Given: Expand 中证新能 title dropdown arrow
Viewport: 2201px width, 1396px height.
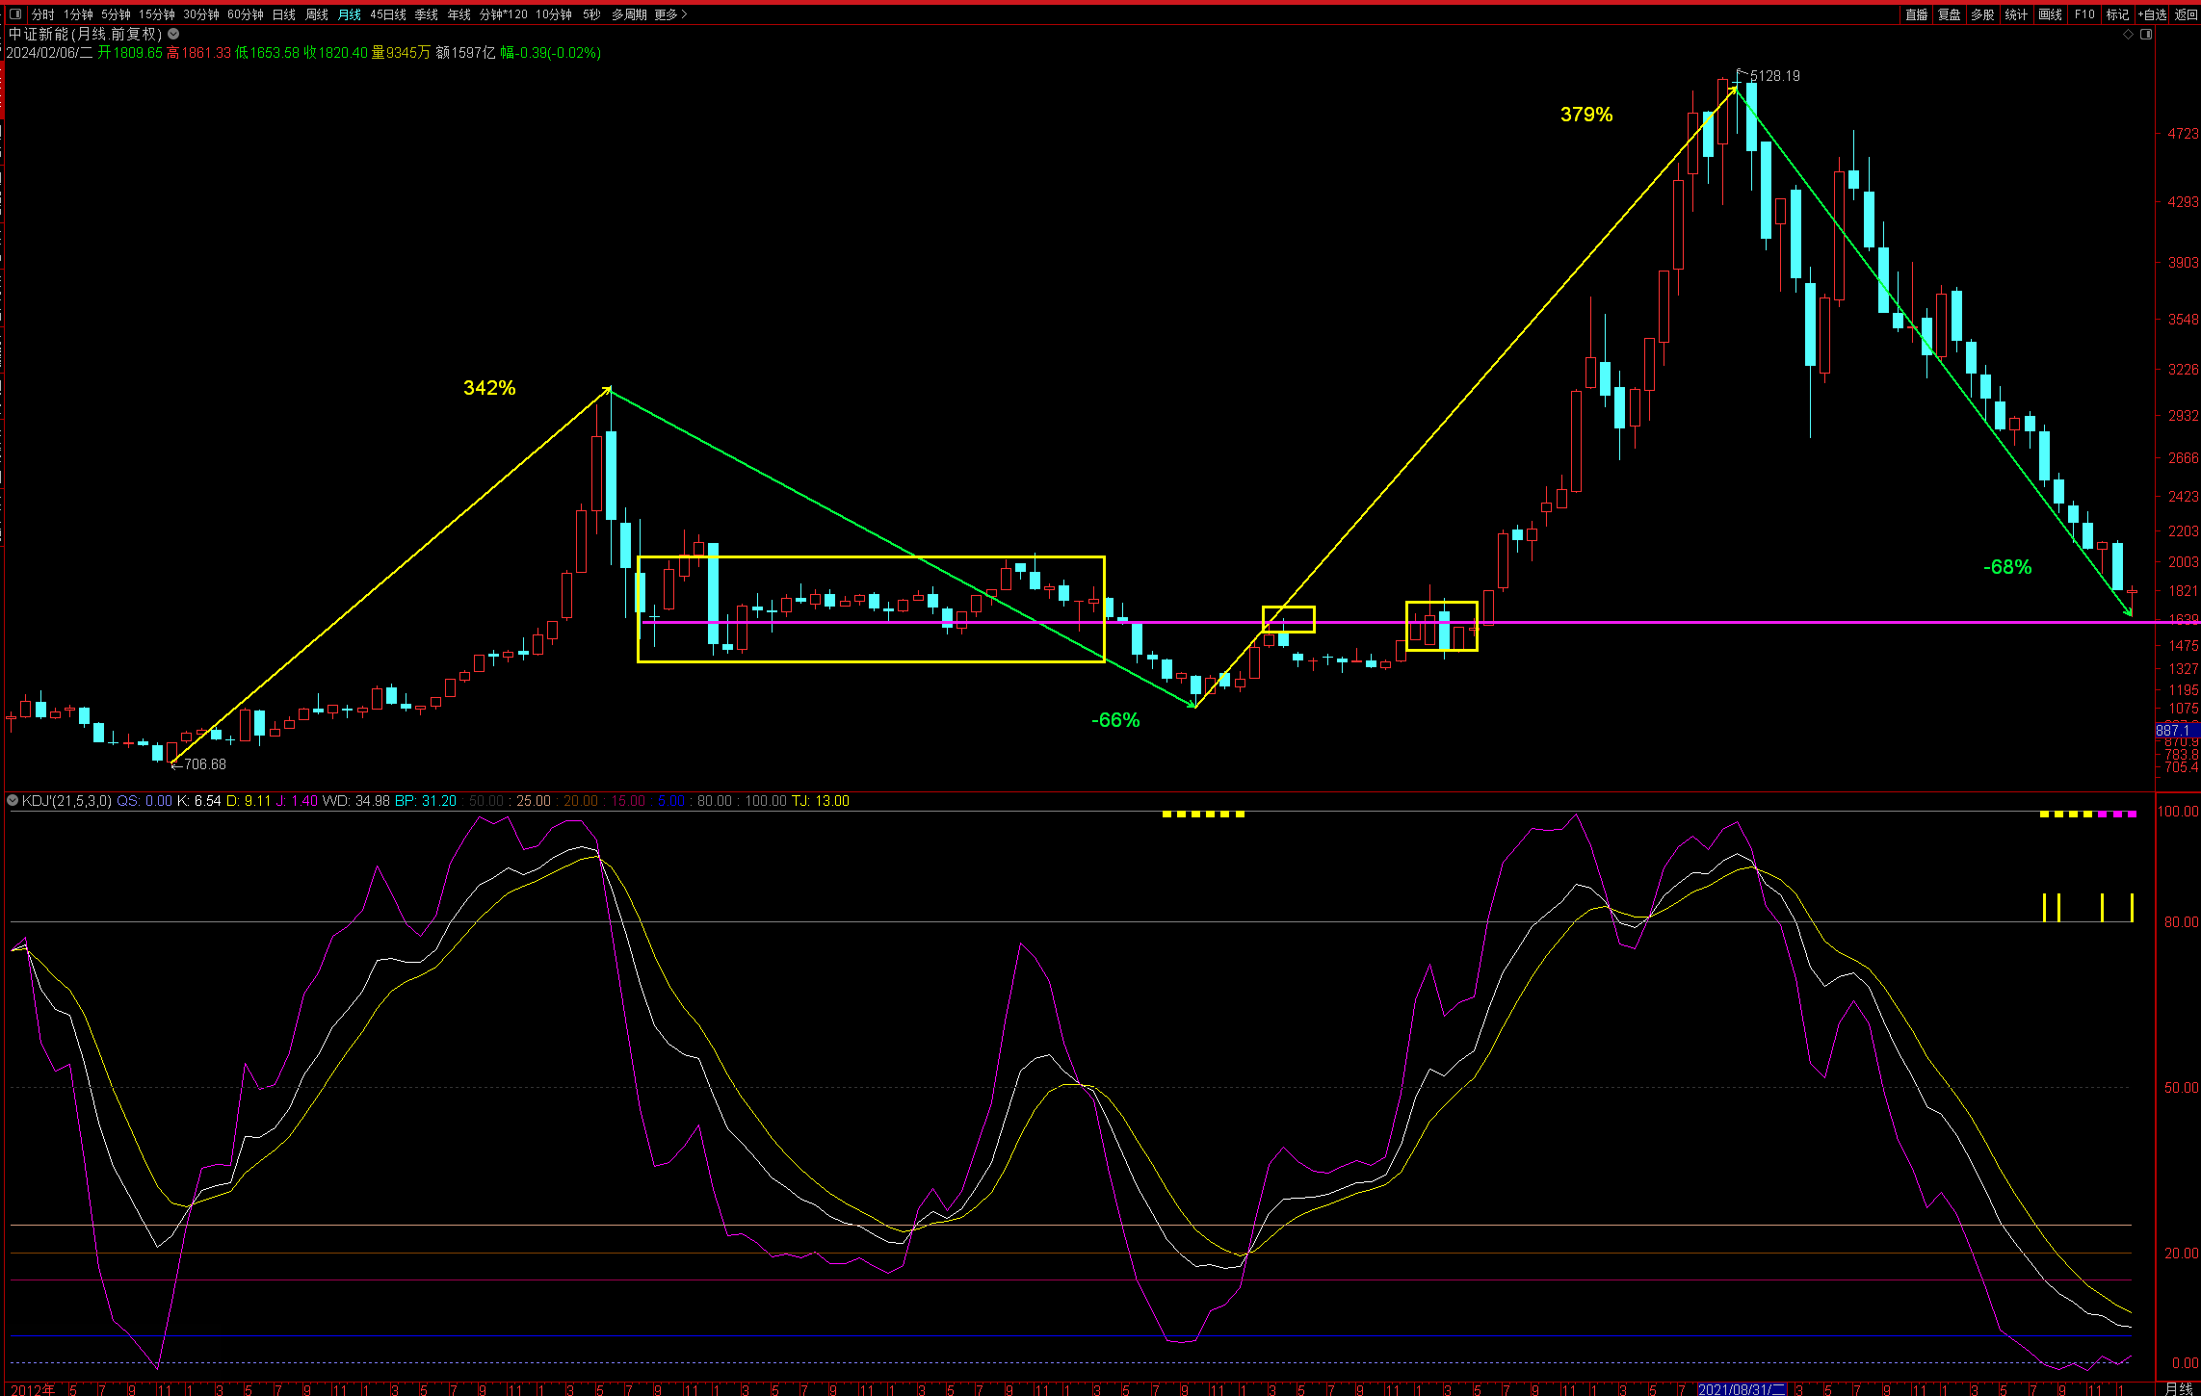Looking at the screenshot, I should (173, 34).
